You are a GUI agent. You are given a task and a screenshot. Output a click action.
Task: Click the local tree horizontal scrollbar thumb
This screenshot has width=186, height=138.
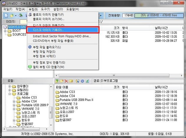click(23, 129)
